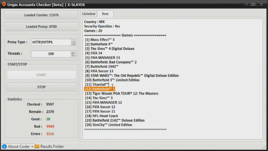Click the About Coder globe icon
The height and width of the screenshot is (151, 268).
tap(4, 147)
